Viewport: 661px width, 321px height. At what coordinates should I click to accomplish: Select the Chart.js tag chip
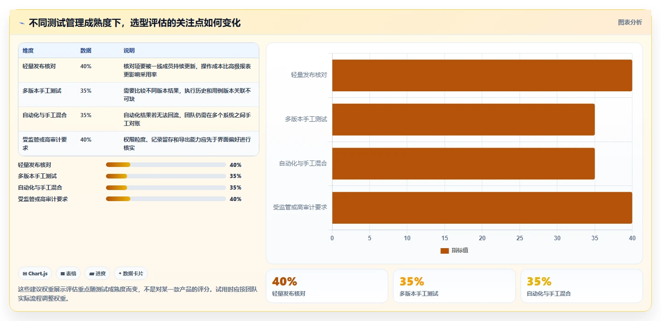tap(35, 273)
